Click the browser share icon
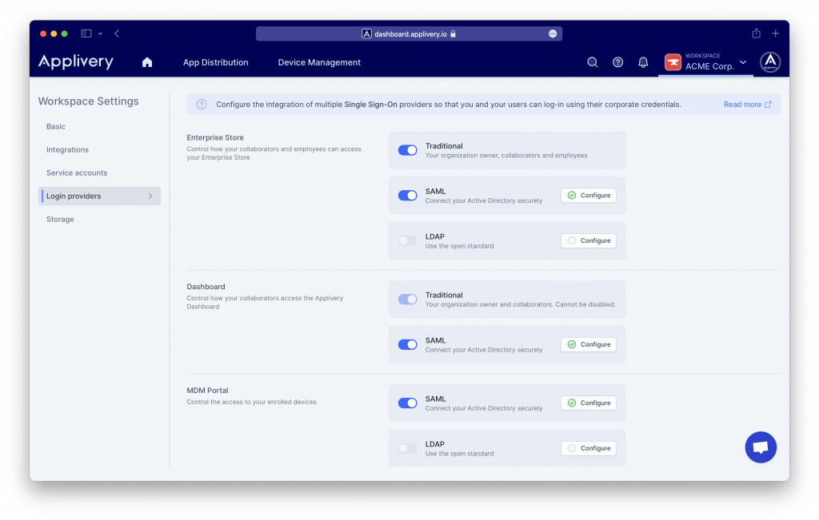 coord(757,34)
